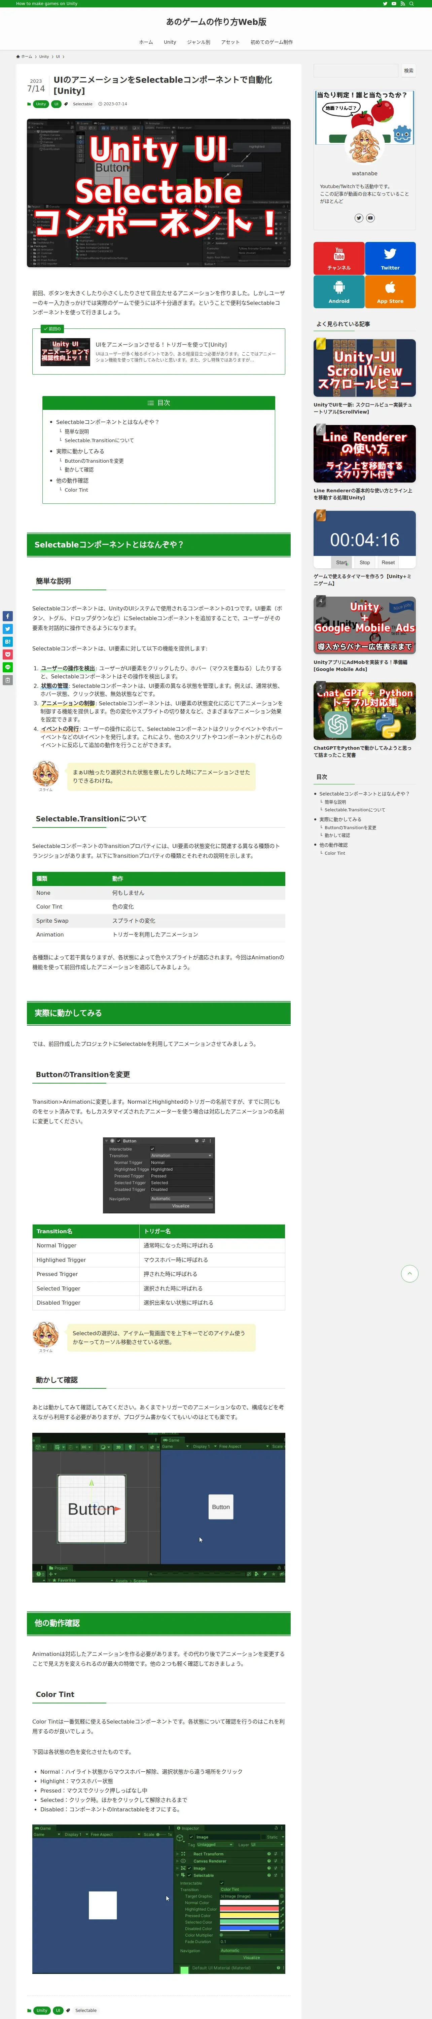Click Unity breadcrumb link
Viewport: 432px width, 2019px height.
[x=44, y=57]
